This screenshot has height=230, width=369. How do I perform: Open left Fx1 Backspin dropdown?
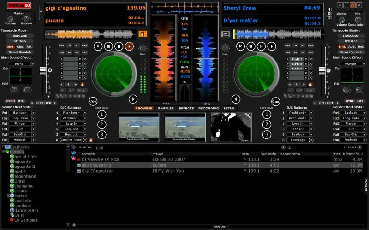click(22, 113)
